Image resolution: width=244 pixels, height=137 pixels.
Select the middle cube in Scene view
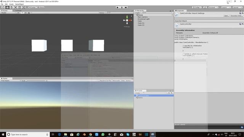67,45
